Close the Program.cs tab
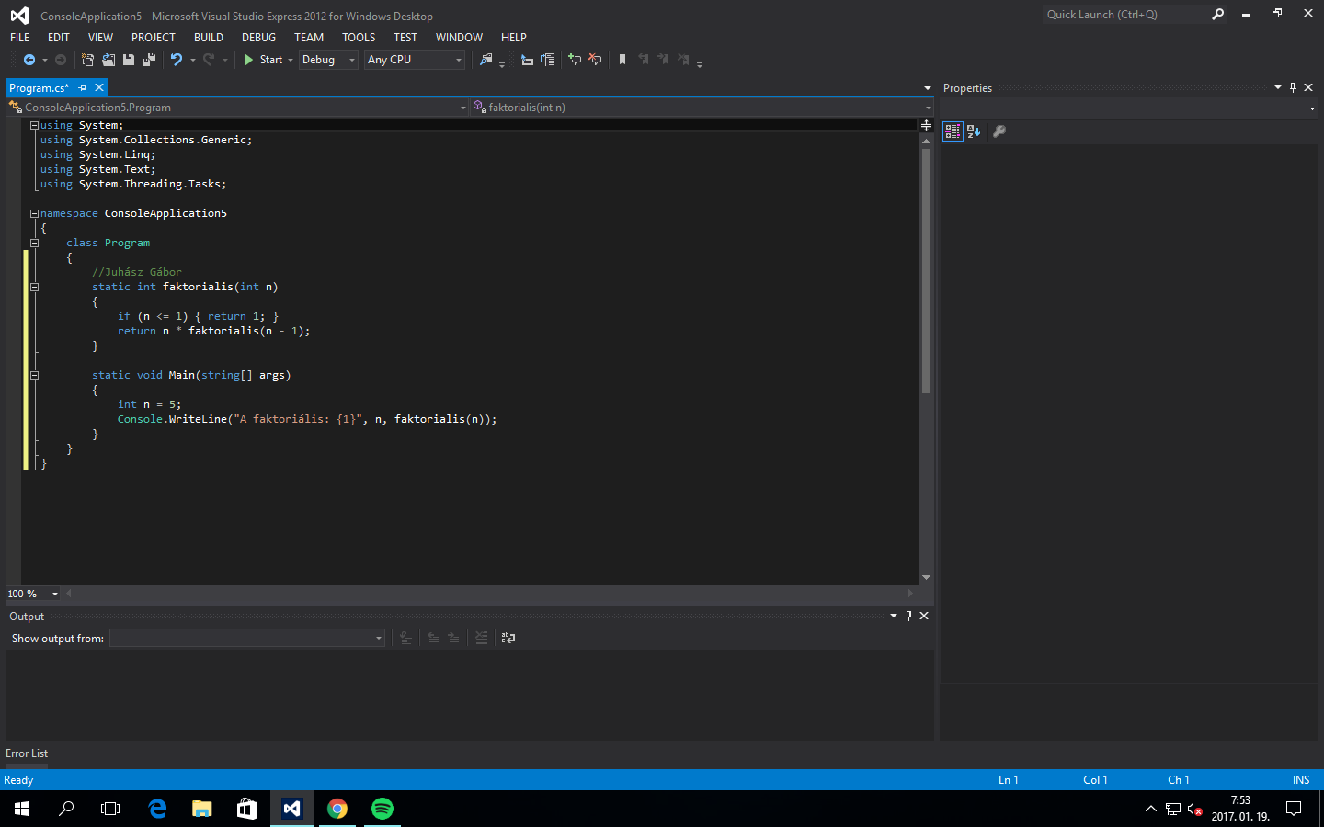Image resolution: width=1324 pixels, height=827 pixels. coord(99,87)
